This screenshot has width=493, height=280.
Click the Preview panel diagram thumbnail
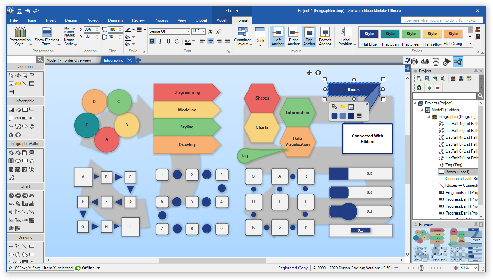click(x=448, y=245)
